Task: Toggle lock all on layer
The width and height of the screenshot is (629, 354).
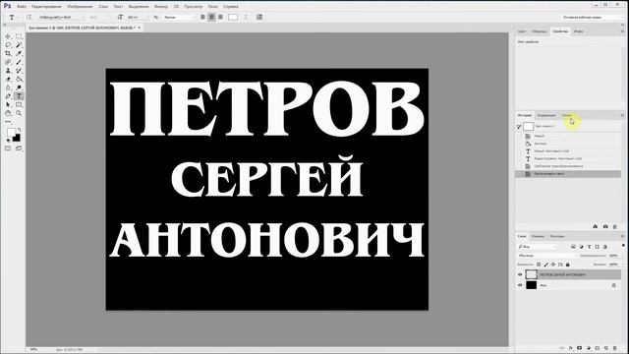Action: (x=568, y=265)
